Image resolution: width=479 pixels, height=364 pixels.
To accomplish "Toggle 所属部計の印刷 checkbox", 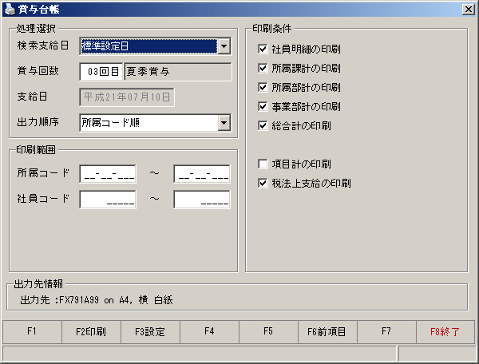I will tap(263, 87).
